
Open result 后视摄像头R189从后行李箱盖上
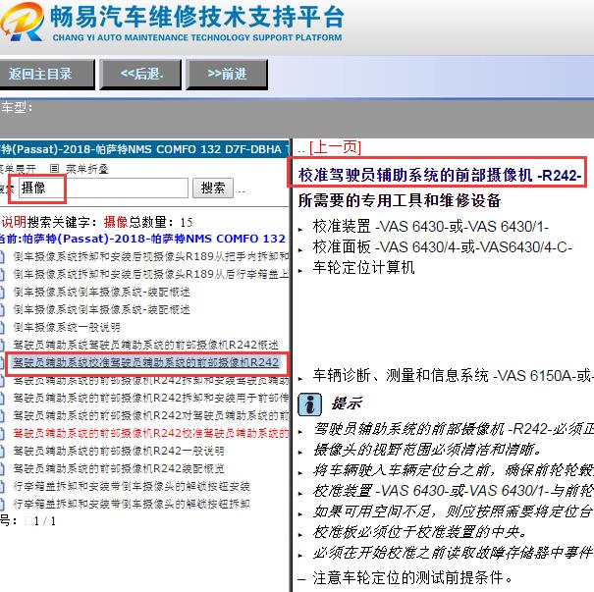tap(151, 274)
